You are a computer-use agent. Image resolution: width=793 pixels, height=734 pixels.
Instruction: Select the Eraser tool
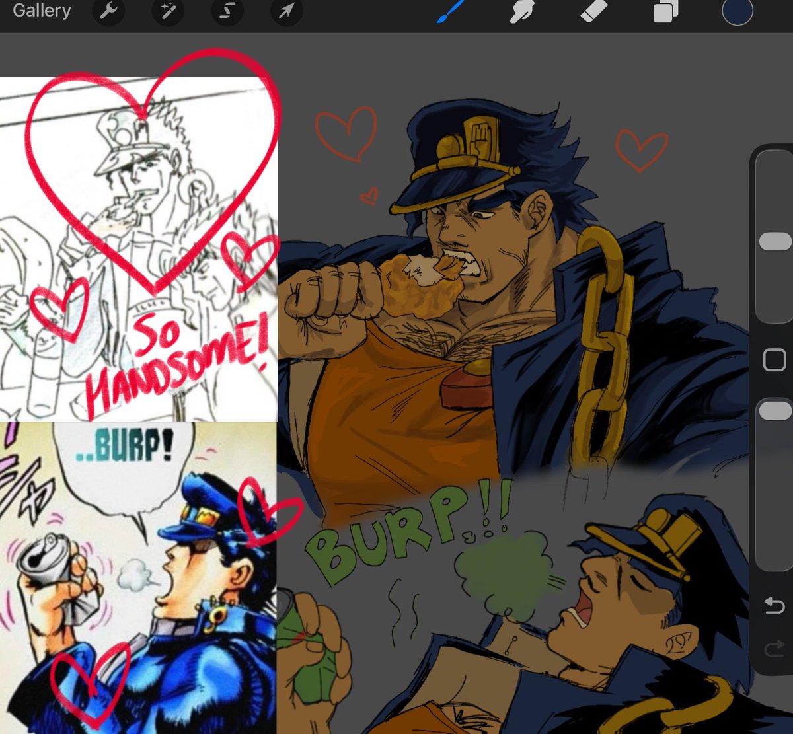tap(593, 11)
